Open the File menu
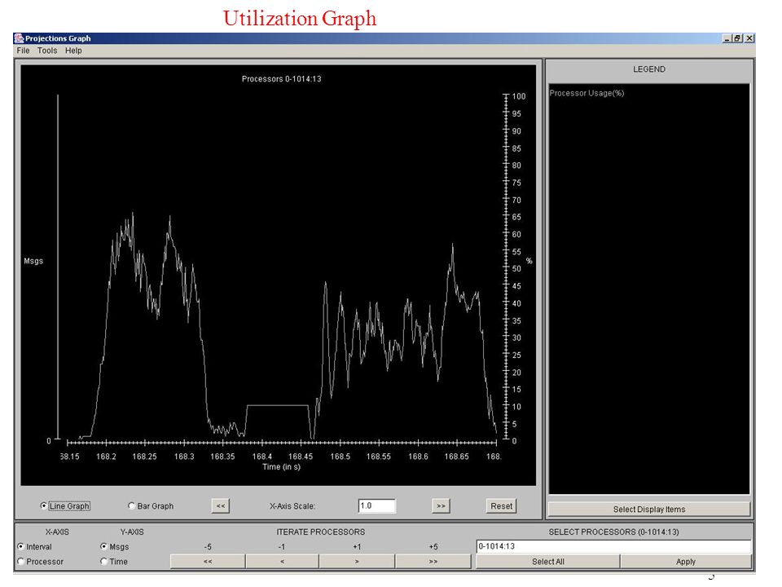This screenshot has width=782, height=587. 23,51
